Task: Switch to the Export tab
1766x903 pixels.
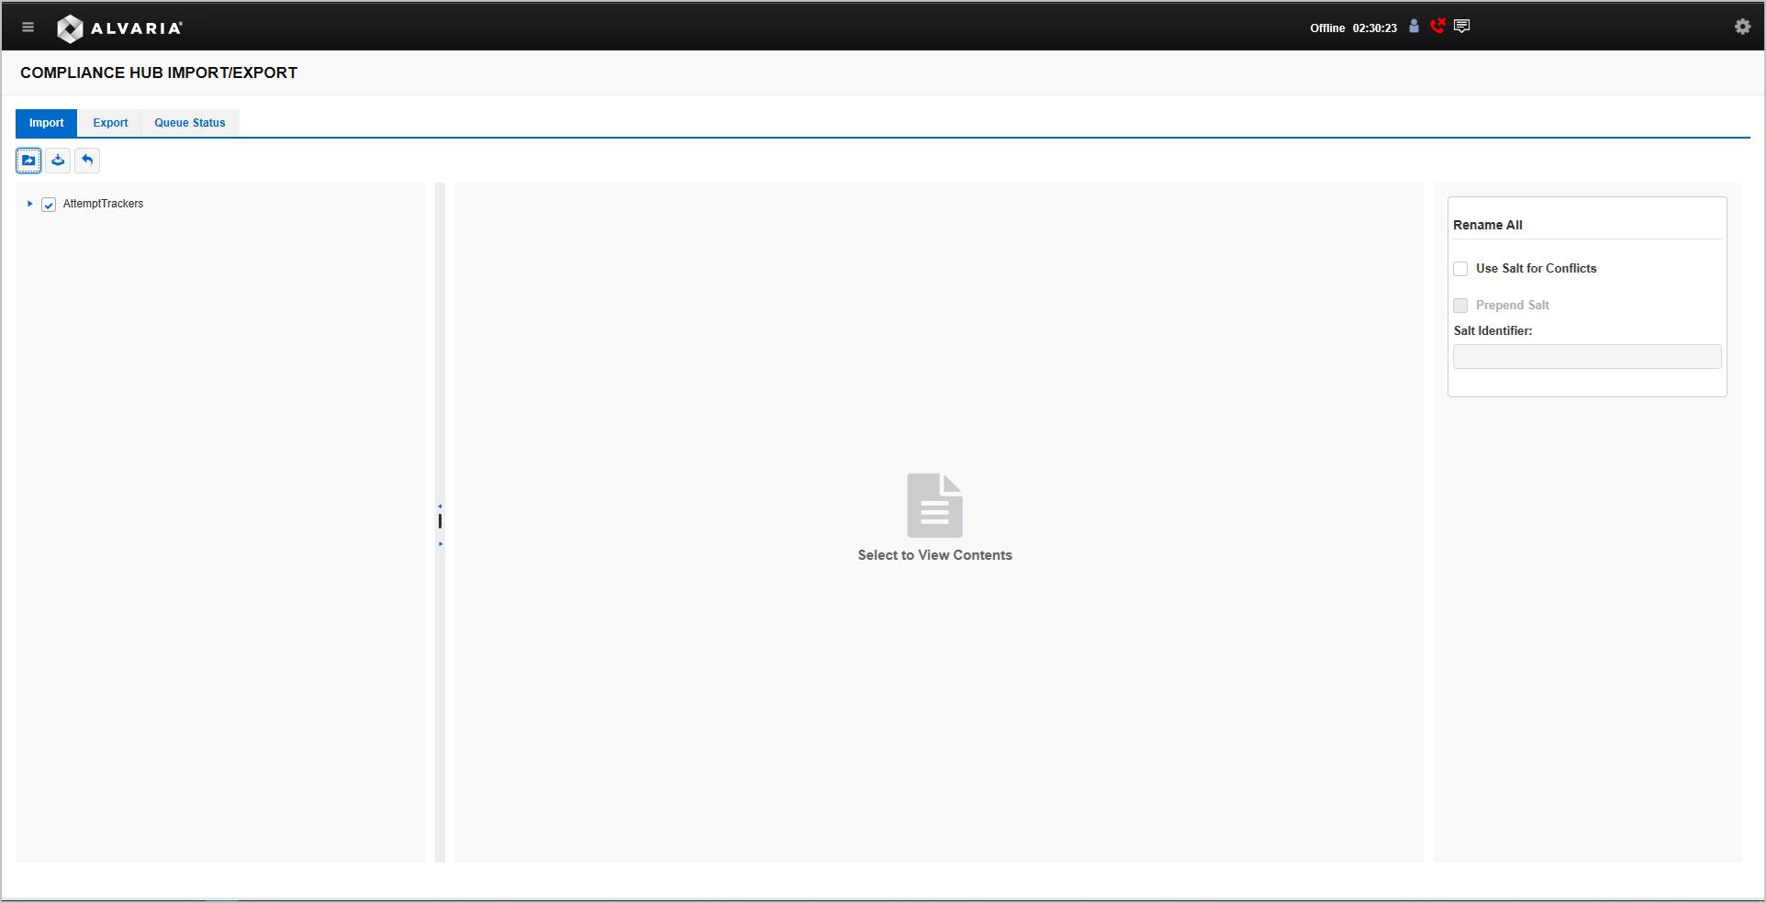Action: pyautogui.click(x=110, y=122)
